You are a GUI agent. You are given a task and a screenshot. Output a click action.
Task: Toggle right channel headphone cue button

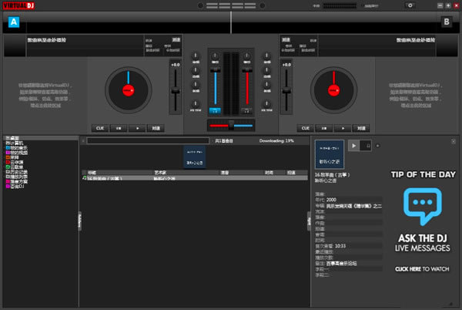pyautogui.click(x=247, y=111)
